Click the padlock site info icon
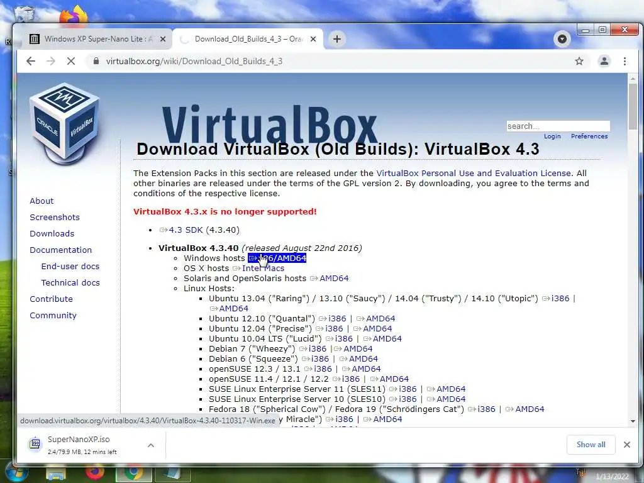The width and height of the screenshot is (644, 483). (x=96, y=61)
